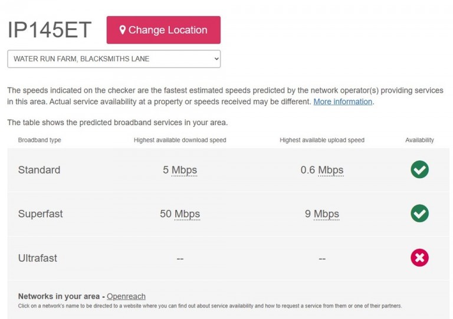Click the green checkmark for Superfast broadband

tap(419, 213)
